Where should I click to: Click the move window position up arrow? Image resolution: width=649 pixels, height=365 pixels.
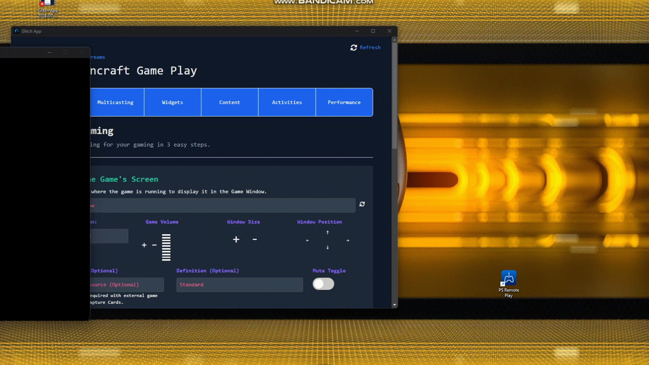(328, 232)
